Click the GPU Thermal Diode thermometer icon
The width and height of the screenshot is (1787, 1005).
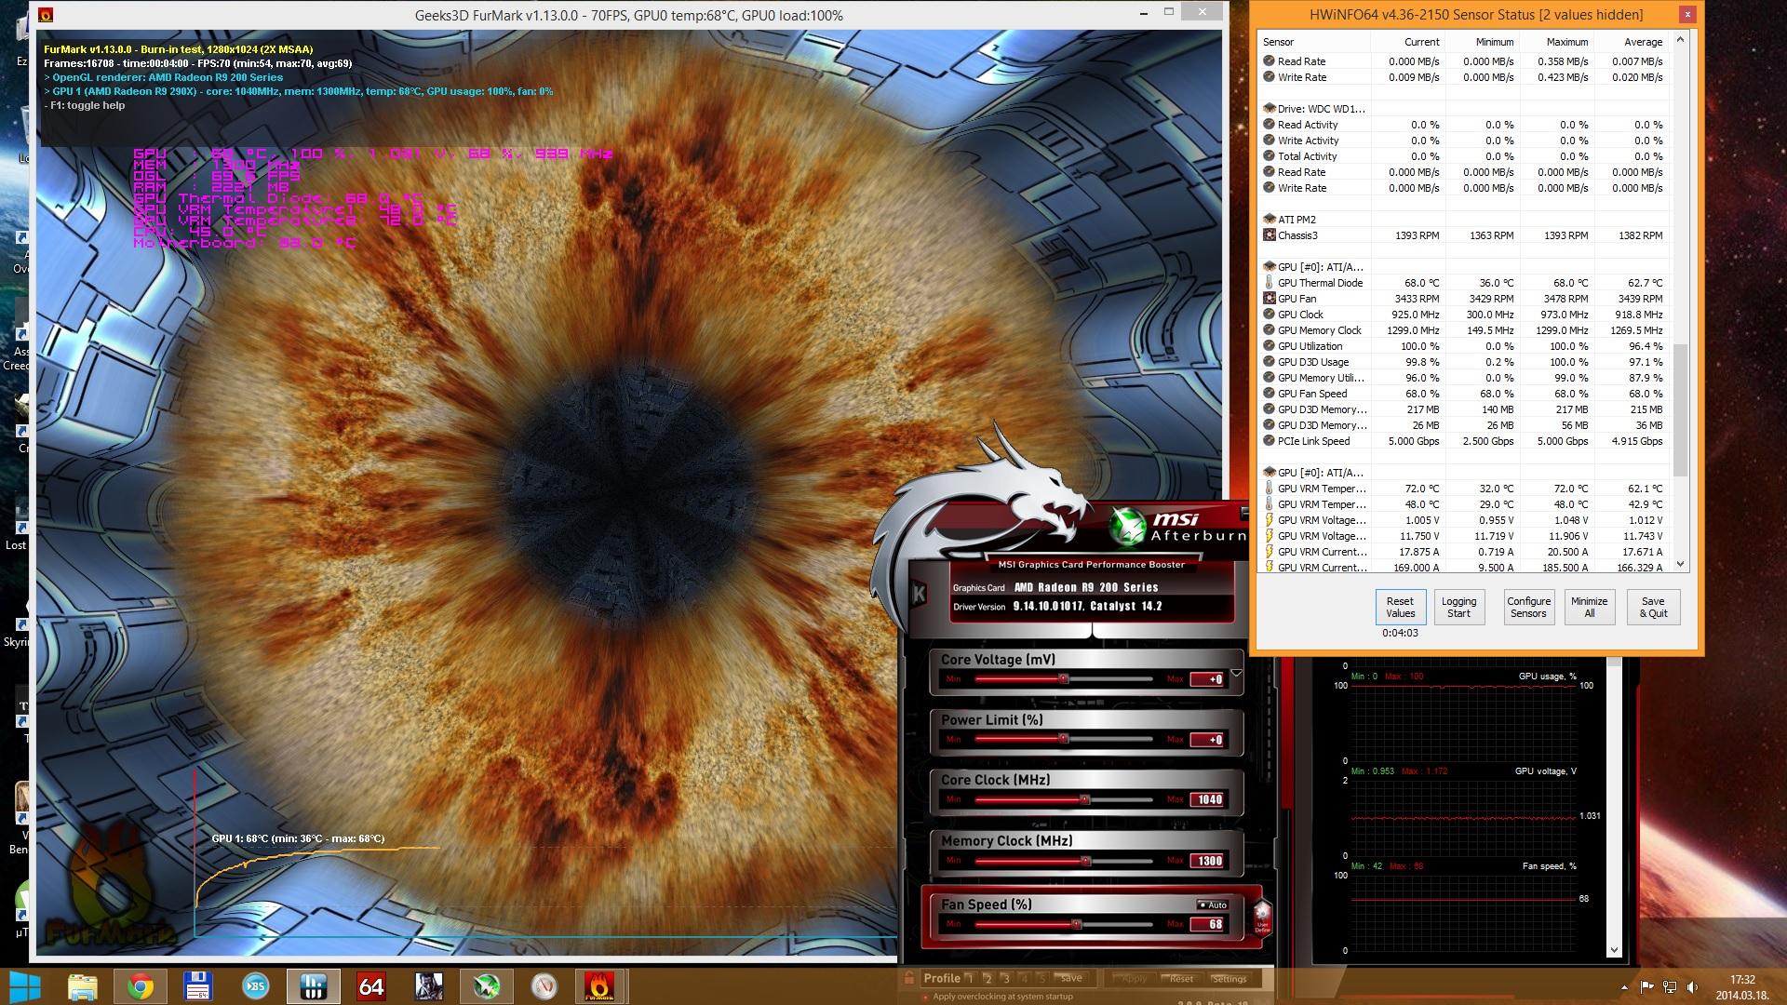click(1269, 283)
